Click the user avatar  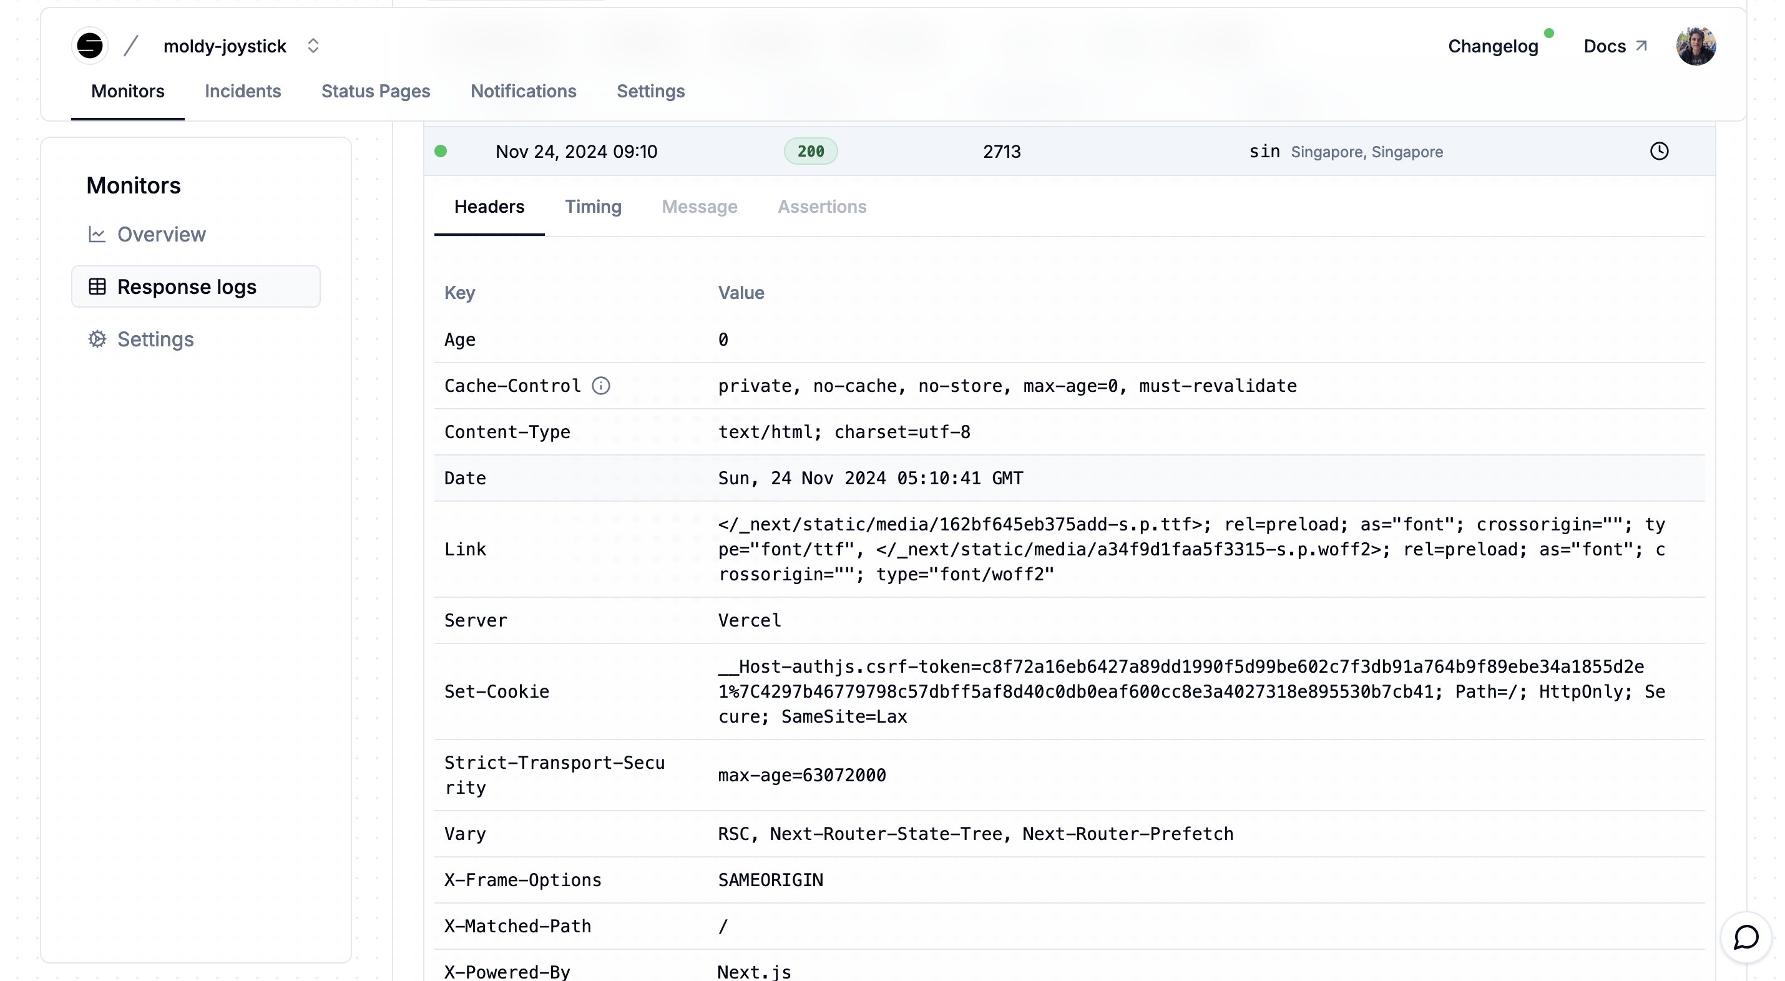pos(1696,46)
